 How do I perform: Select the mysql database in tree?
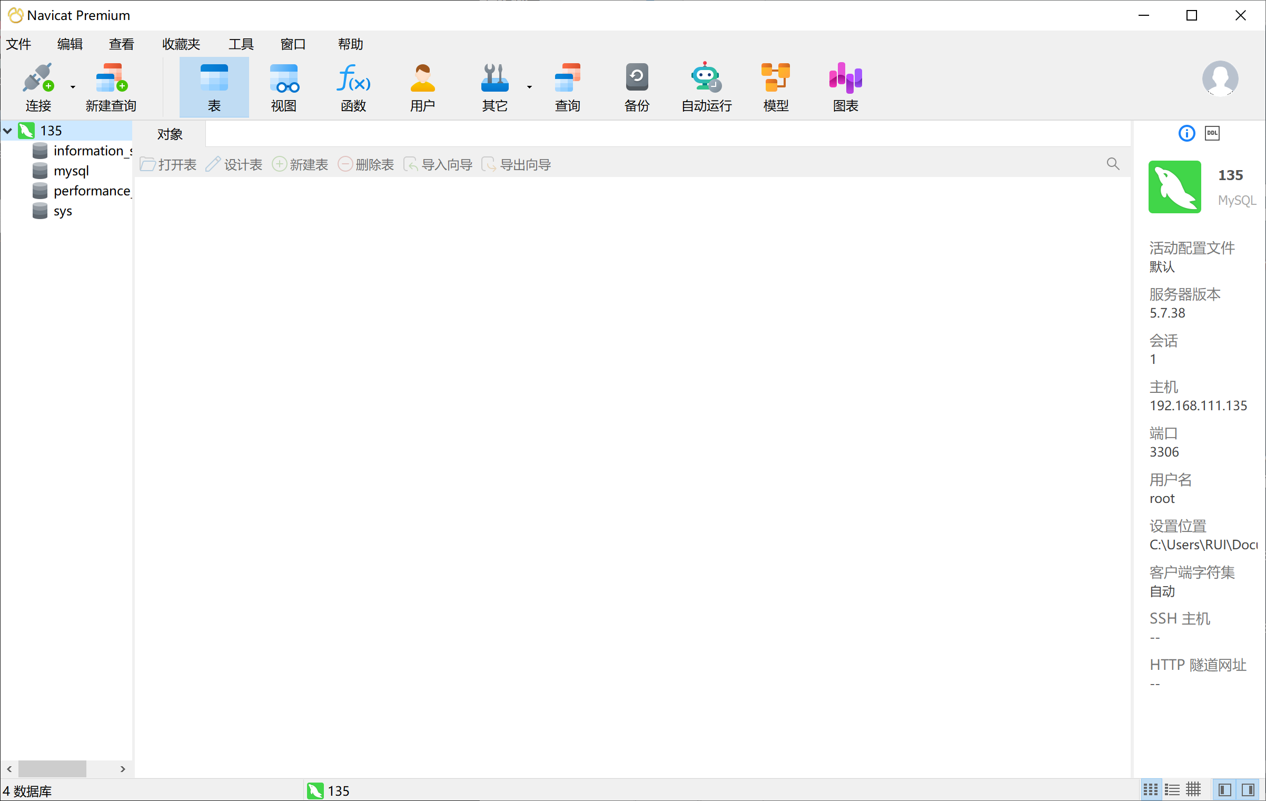point(71,171)
